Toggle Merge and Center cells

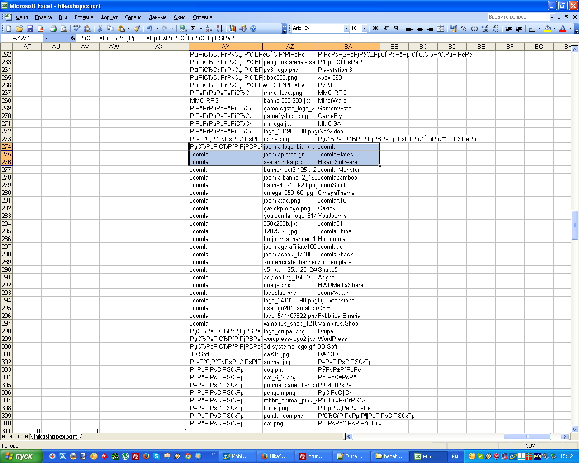coord(440,28)
